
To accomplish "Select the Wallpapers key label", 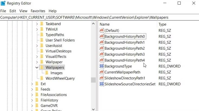I will coord(55,67).
